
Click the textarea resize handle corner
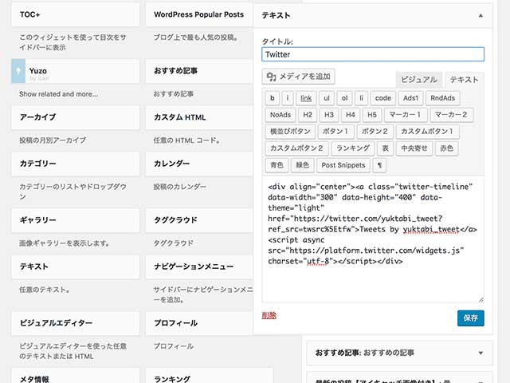[481, 300]
